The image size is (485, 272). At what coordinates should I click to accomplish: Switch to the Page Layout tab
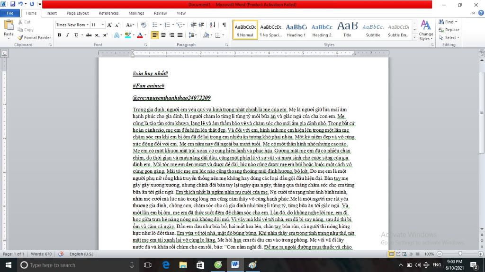pos(78,13)
